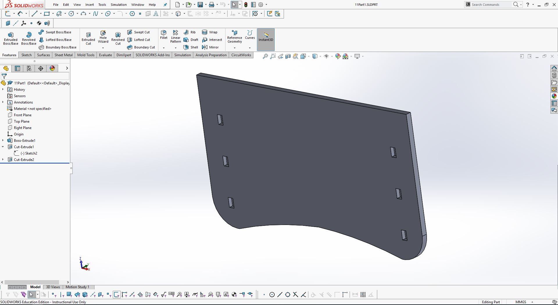Open the Hole Wizard tool
This screenshot has width=558, height=305.
click(103, 37)
